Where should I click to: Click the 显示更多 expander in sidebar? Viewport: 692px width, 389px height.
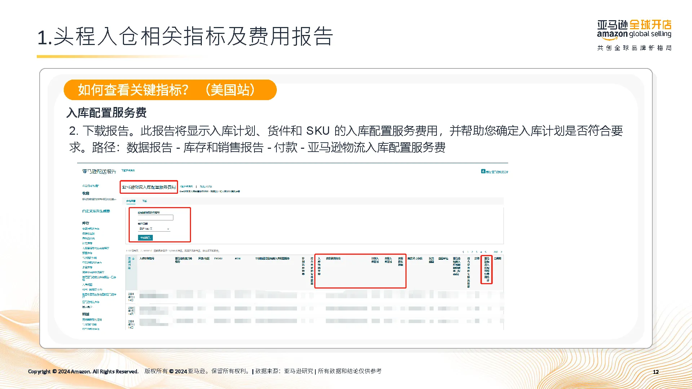[87, 307]
